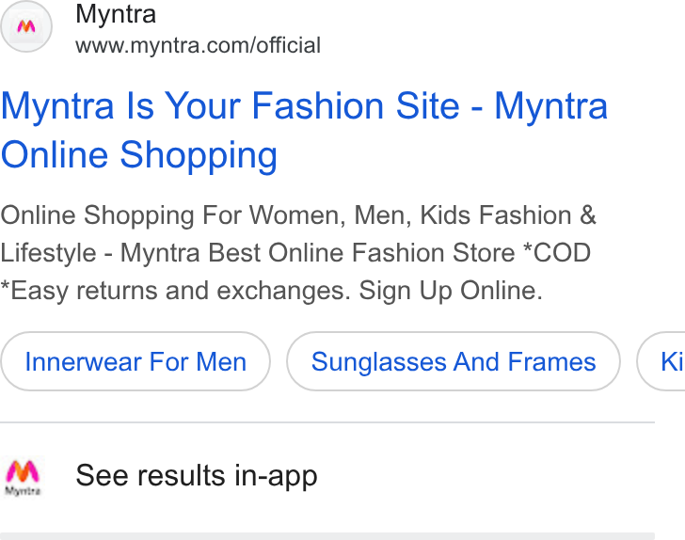Image resolution: width=685 pixels, height=540 pixels.
Task: Select the Innerwear For Men chip
Action: 135,361
